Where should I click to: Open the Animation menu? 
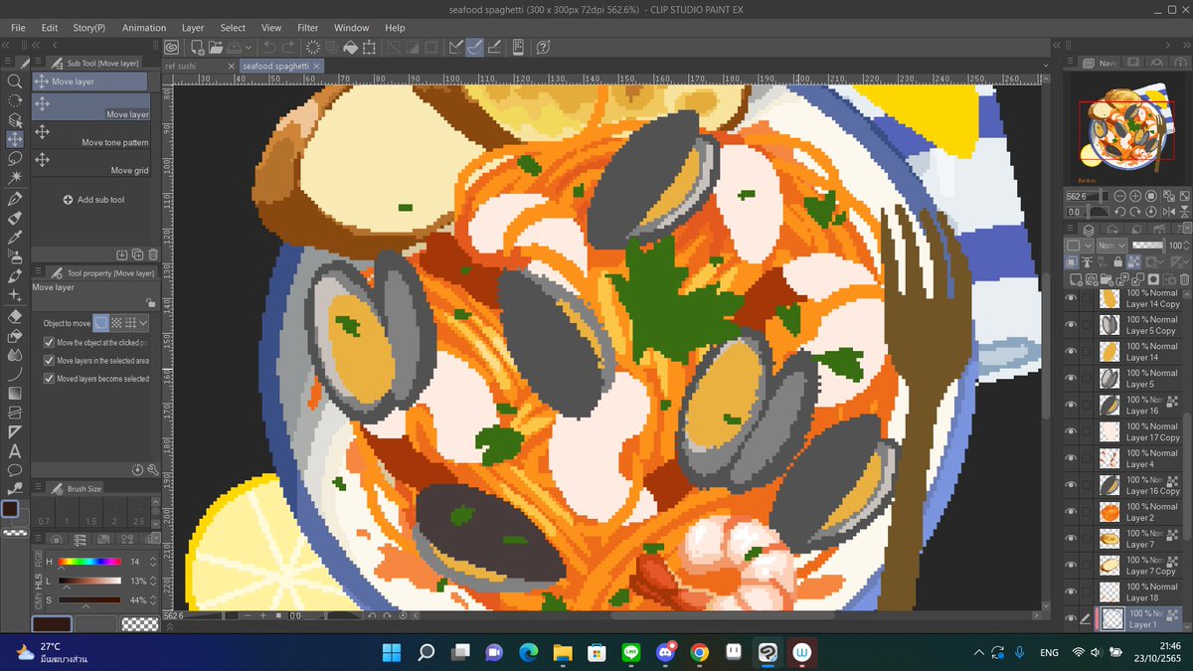[144, 28]
